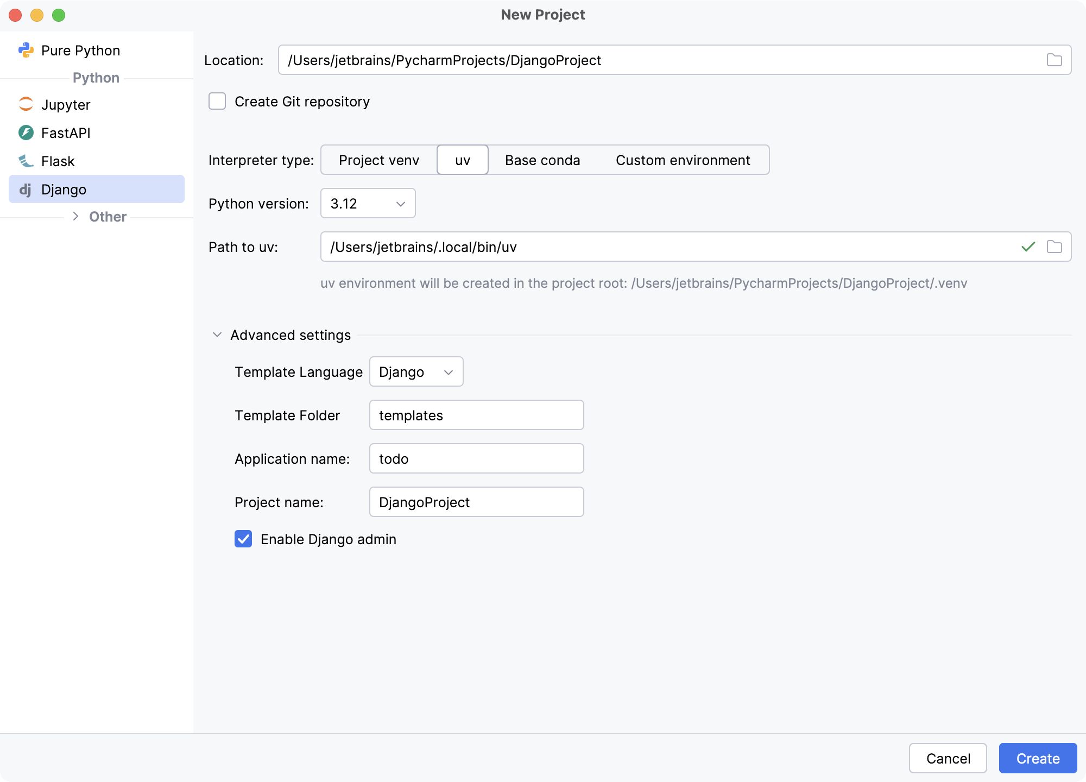Disable the Enable Django admin checkbox

[x=243, y=539]
